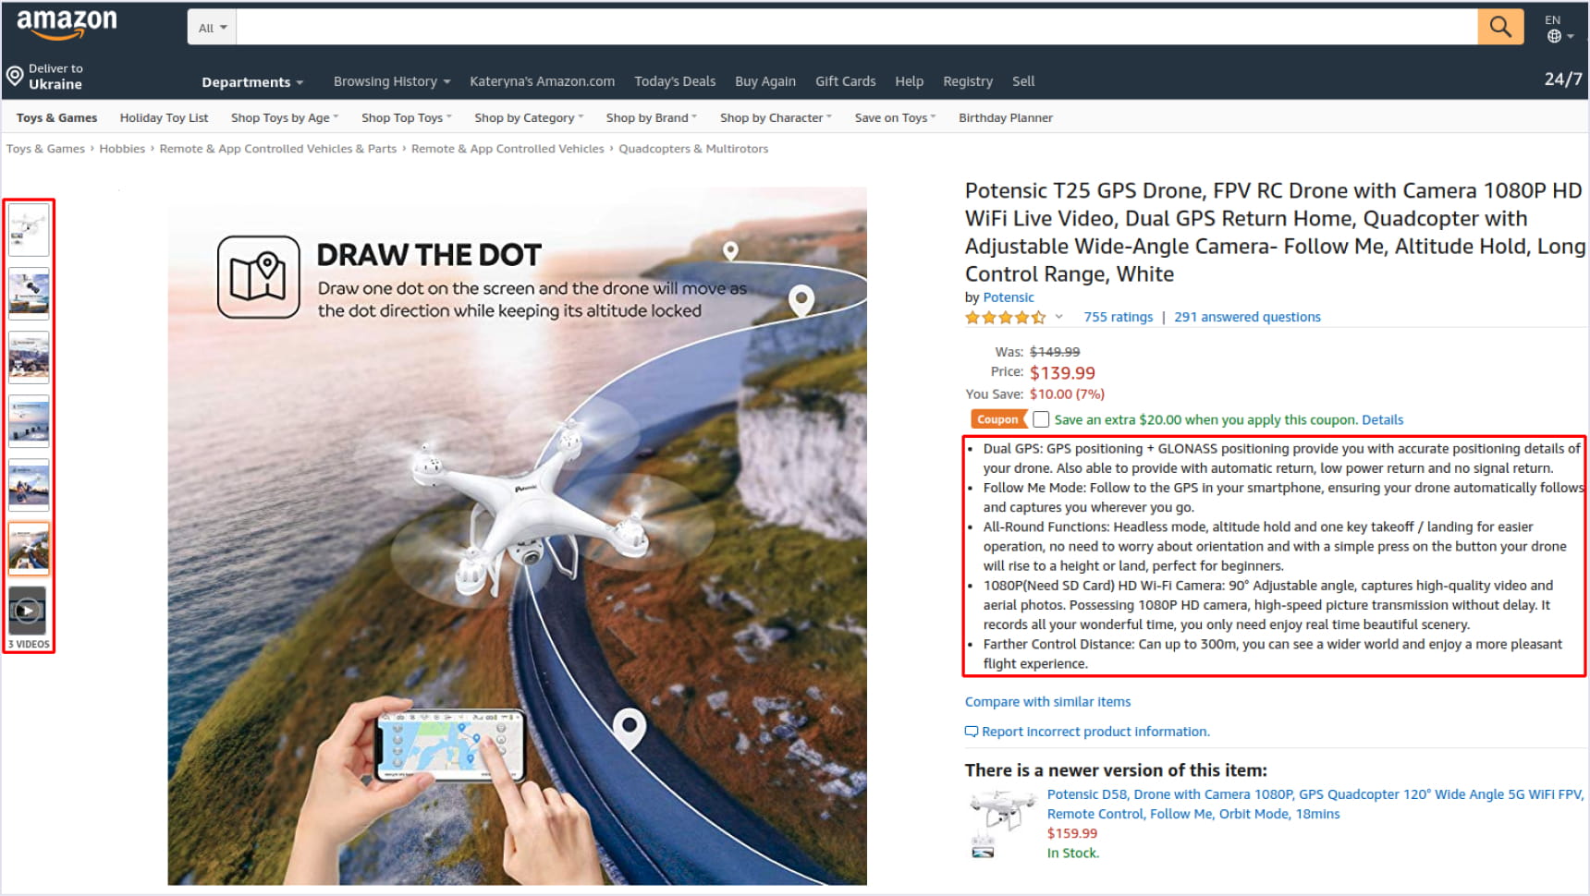The image size is (1590, 896).
Task: Click the EN language globe icon
Action: point(1555,36)
